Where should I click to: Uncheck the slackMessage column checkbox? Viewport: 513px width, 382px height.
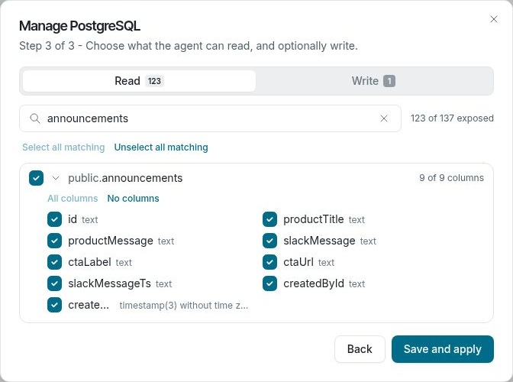[269, 241]
